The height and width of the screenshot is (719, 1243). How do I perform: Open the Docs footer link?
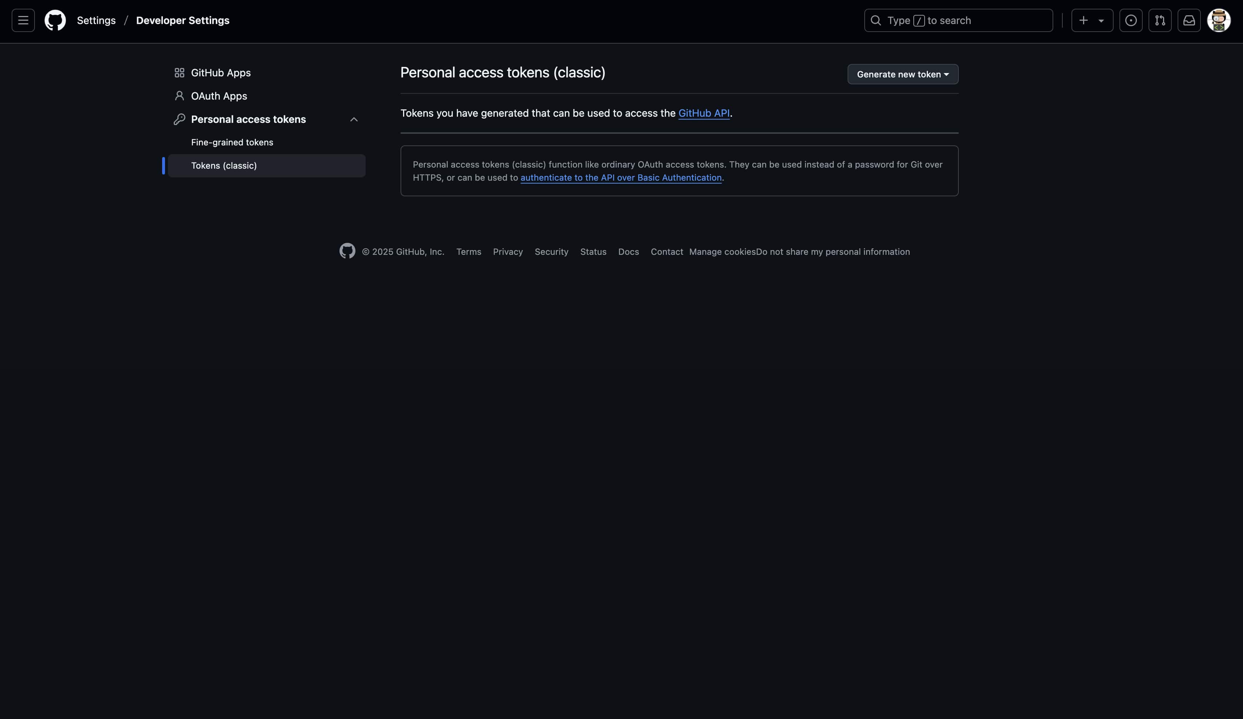click(628, 252)
